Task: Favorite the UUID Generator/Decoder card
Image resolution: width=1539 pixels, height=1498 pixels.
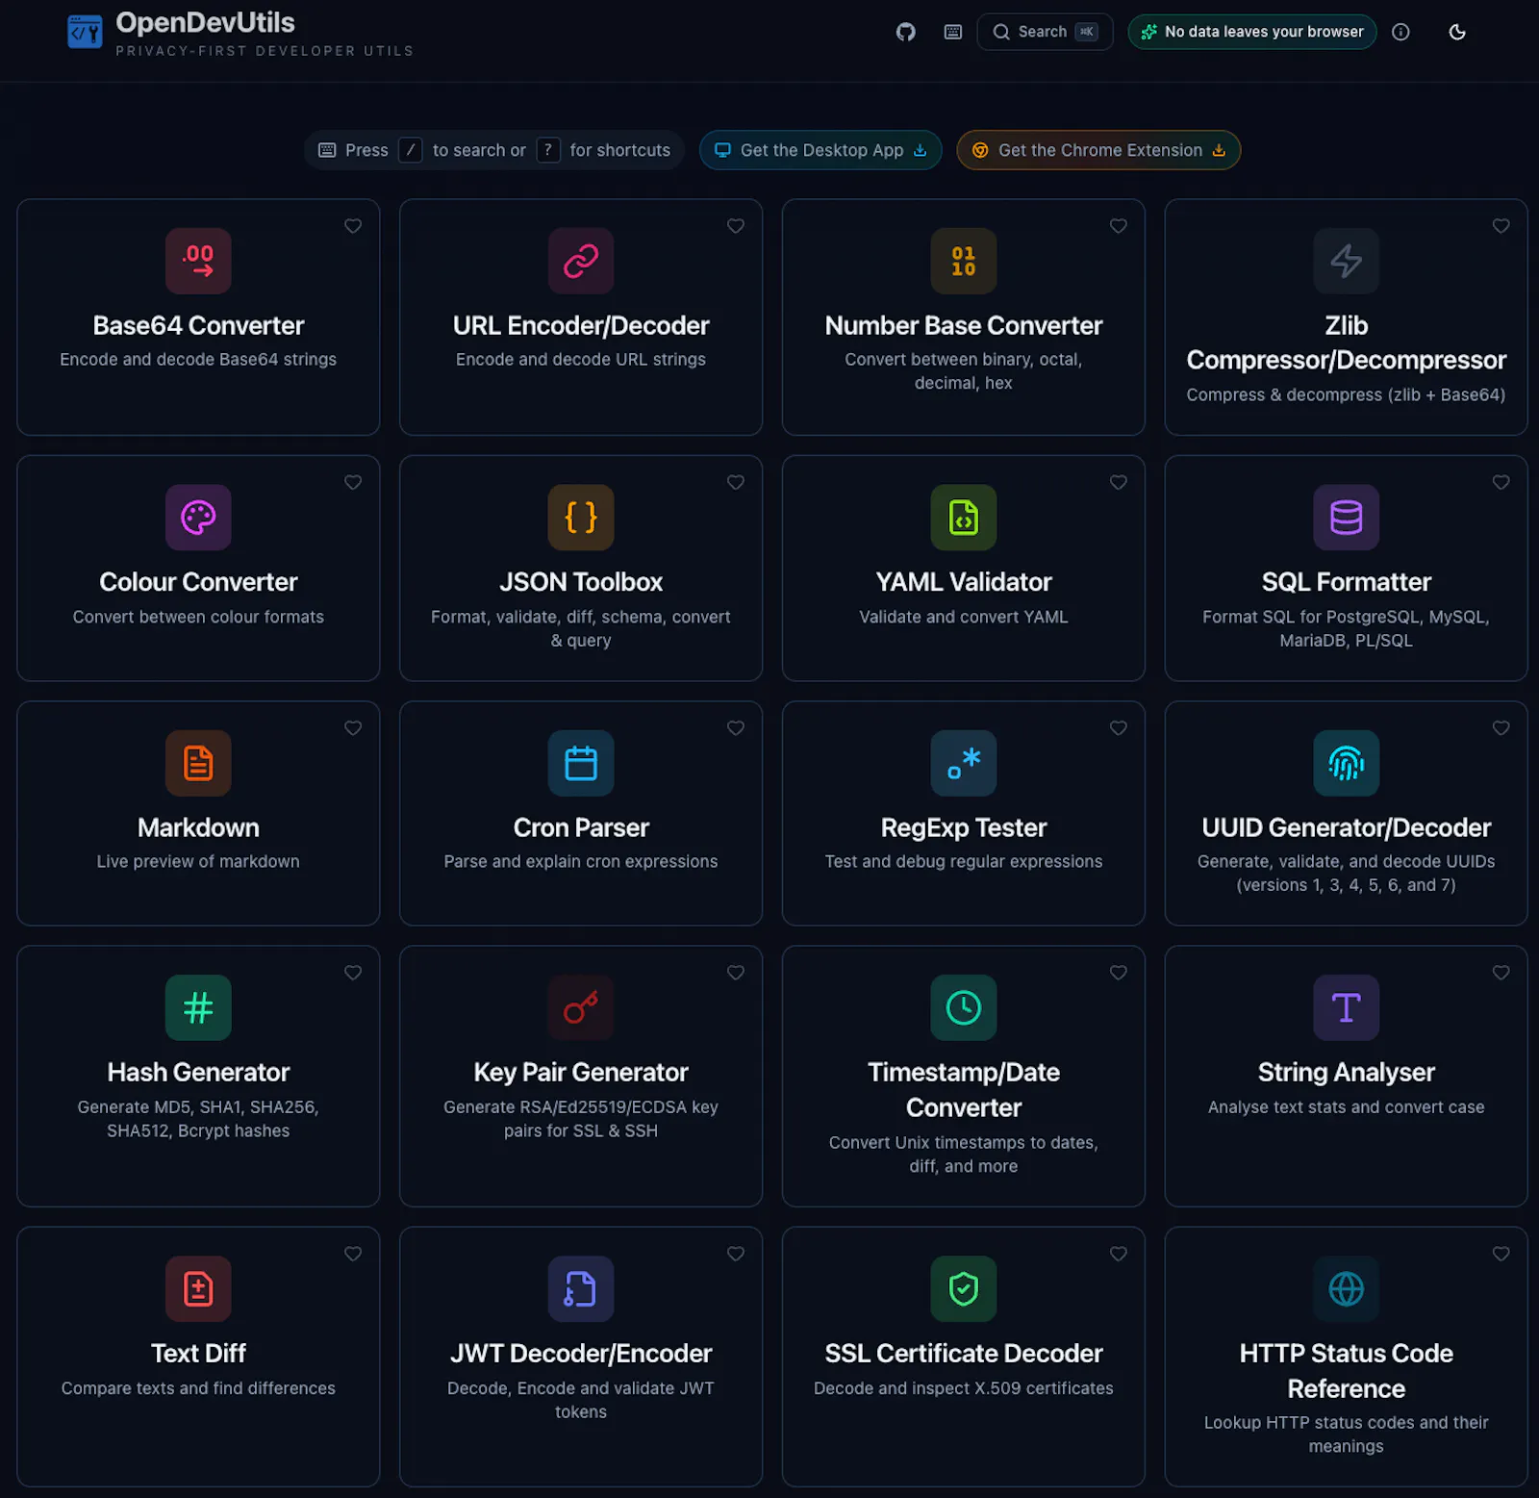Action: [x=1501, y=728]
